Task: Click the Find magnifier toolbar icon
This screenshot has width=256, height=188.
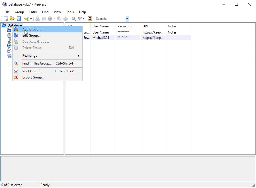Action: coord(74,19)
